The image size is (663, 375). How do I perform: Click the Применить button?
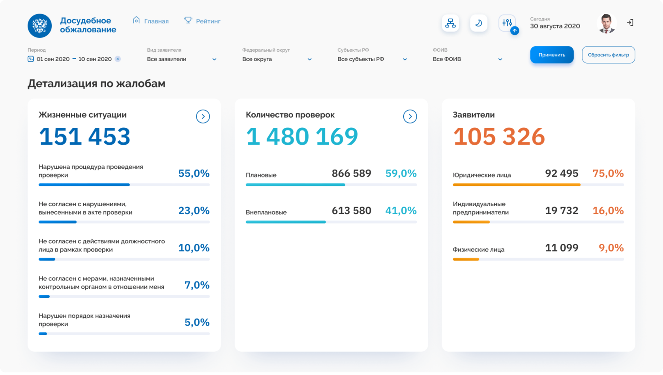(552, 55)
